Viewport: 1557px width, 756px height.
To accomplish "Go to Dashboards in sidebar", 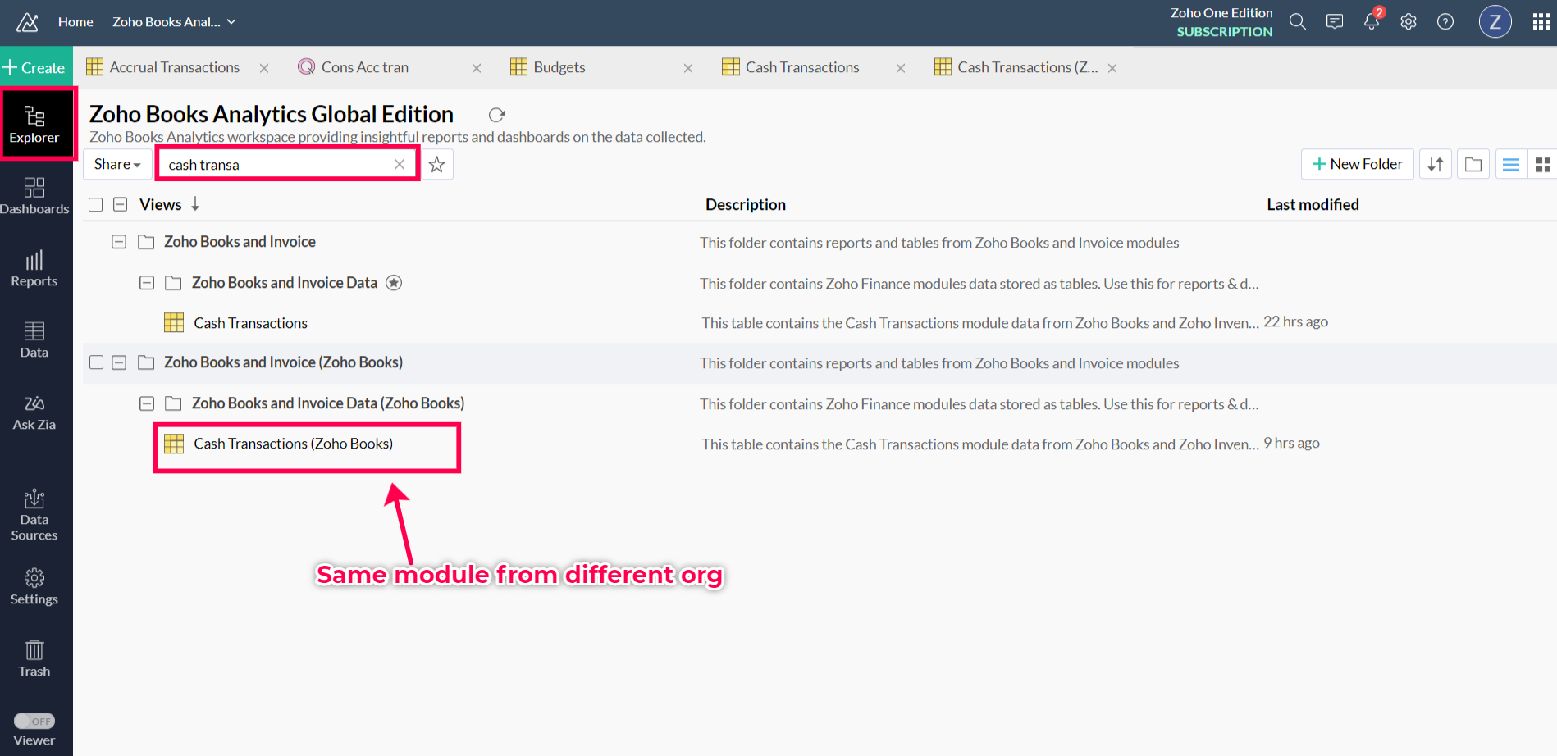I will click(34, 197).
